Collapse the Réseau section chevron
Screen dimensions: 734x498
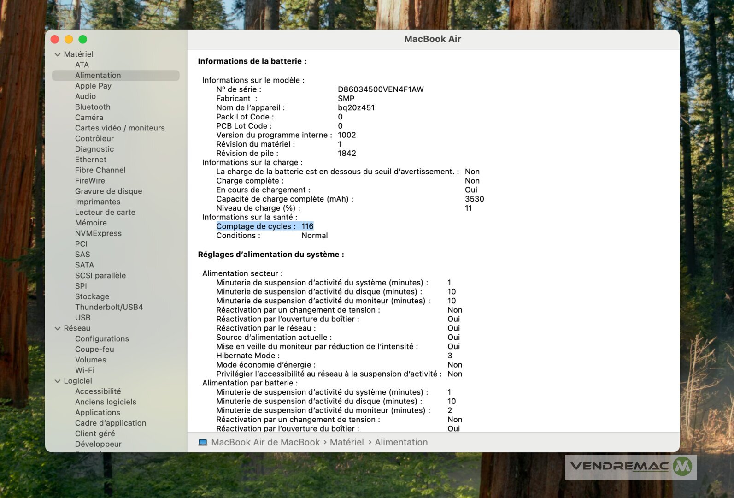point(58,328)
